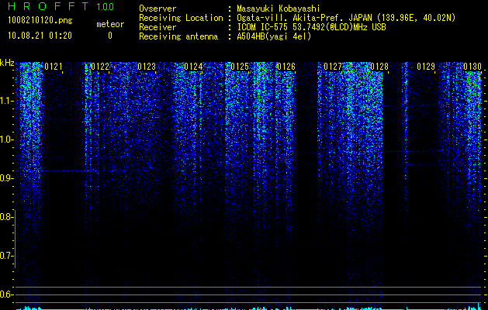
Task: Click the 0.8 frequency axis label
Action: click(x=6, y=217)
